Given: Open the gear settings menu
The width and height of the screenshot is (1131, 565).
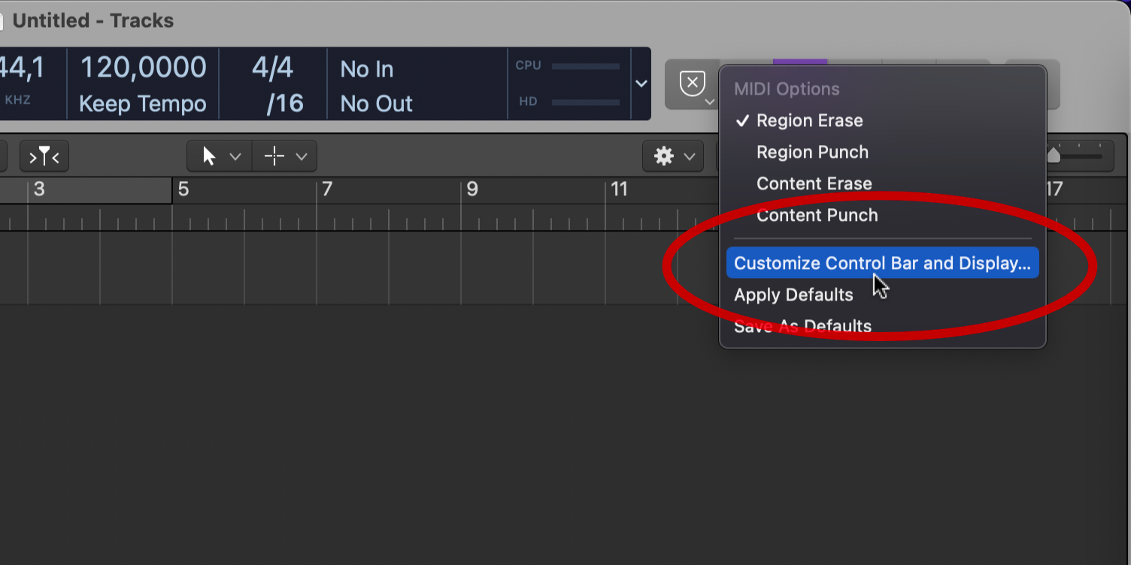Looking at the screenshot, I should [x=672, y=156].
